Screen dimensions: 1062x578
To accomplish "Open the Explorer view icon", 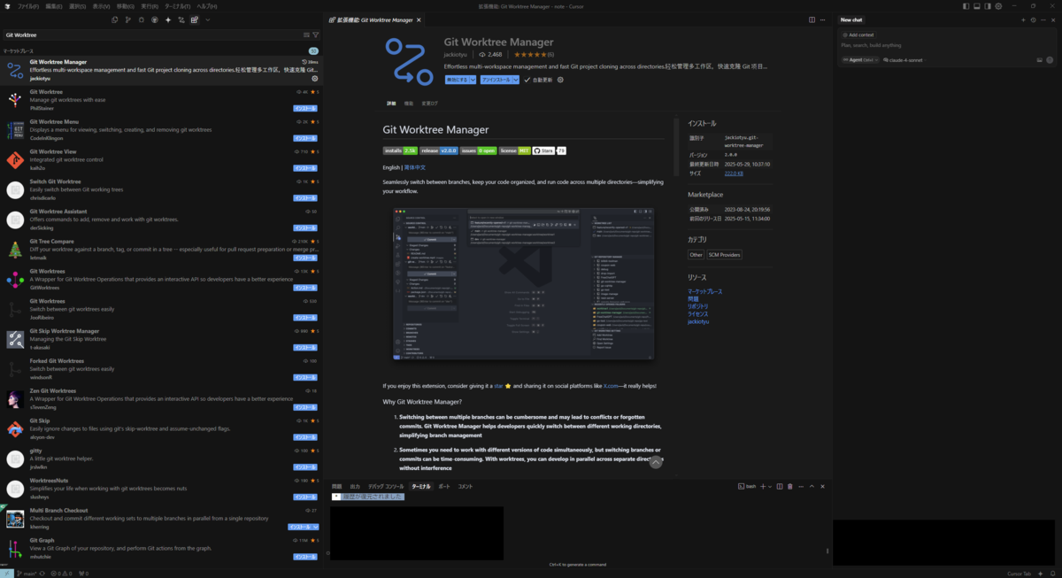I will pos(115,19).
